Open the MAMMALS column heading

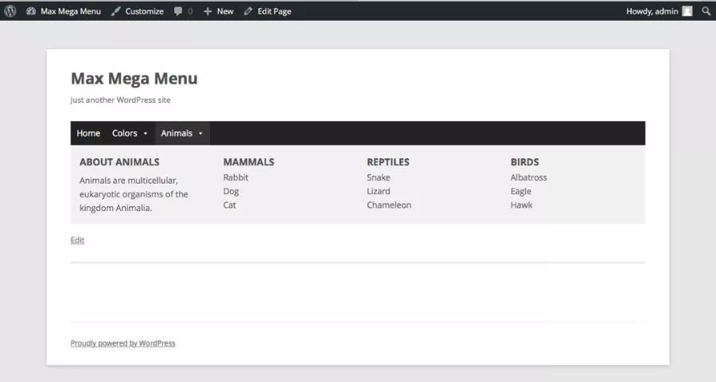249,162
